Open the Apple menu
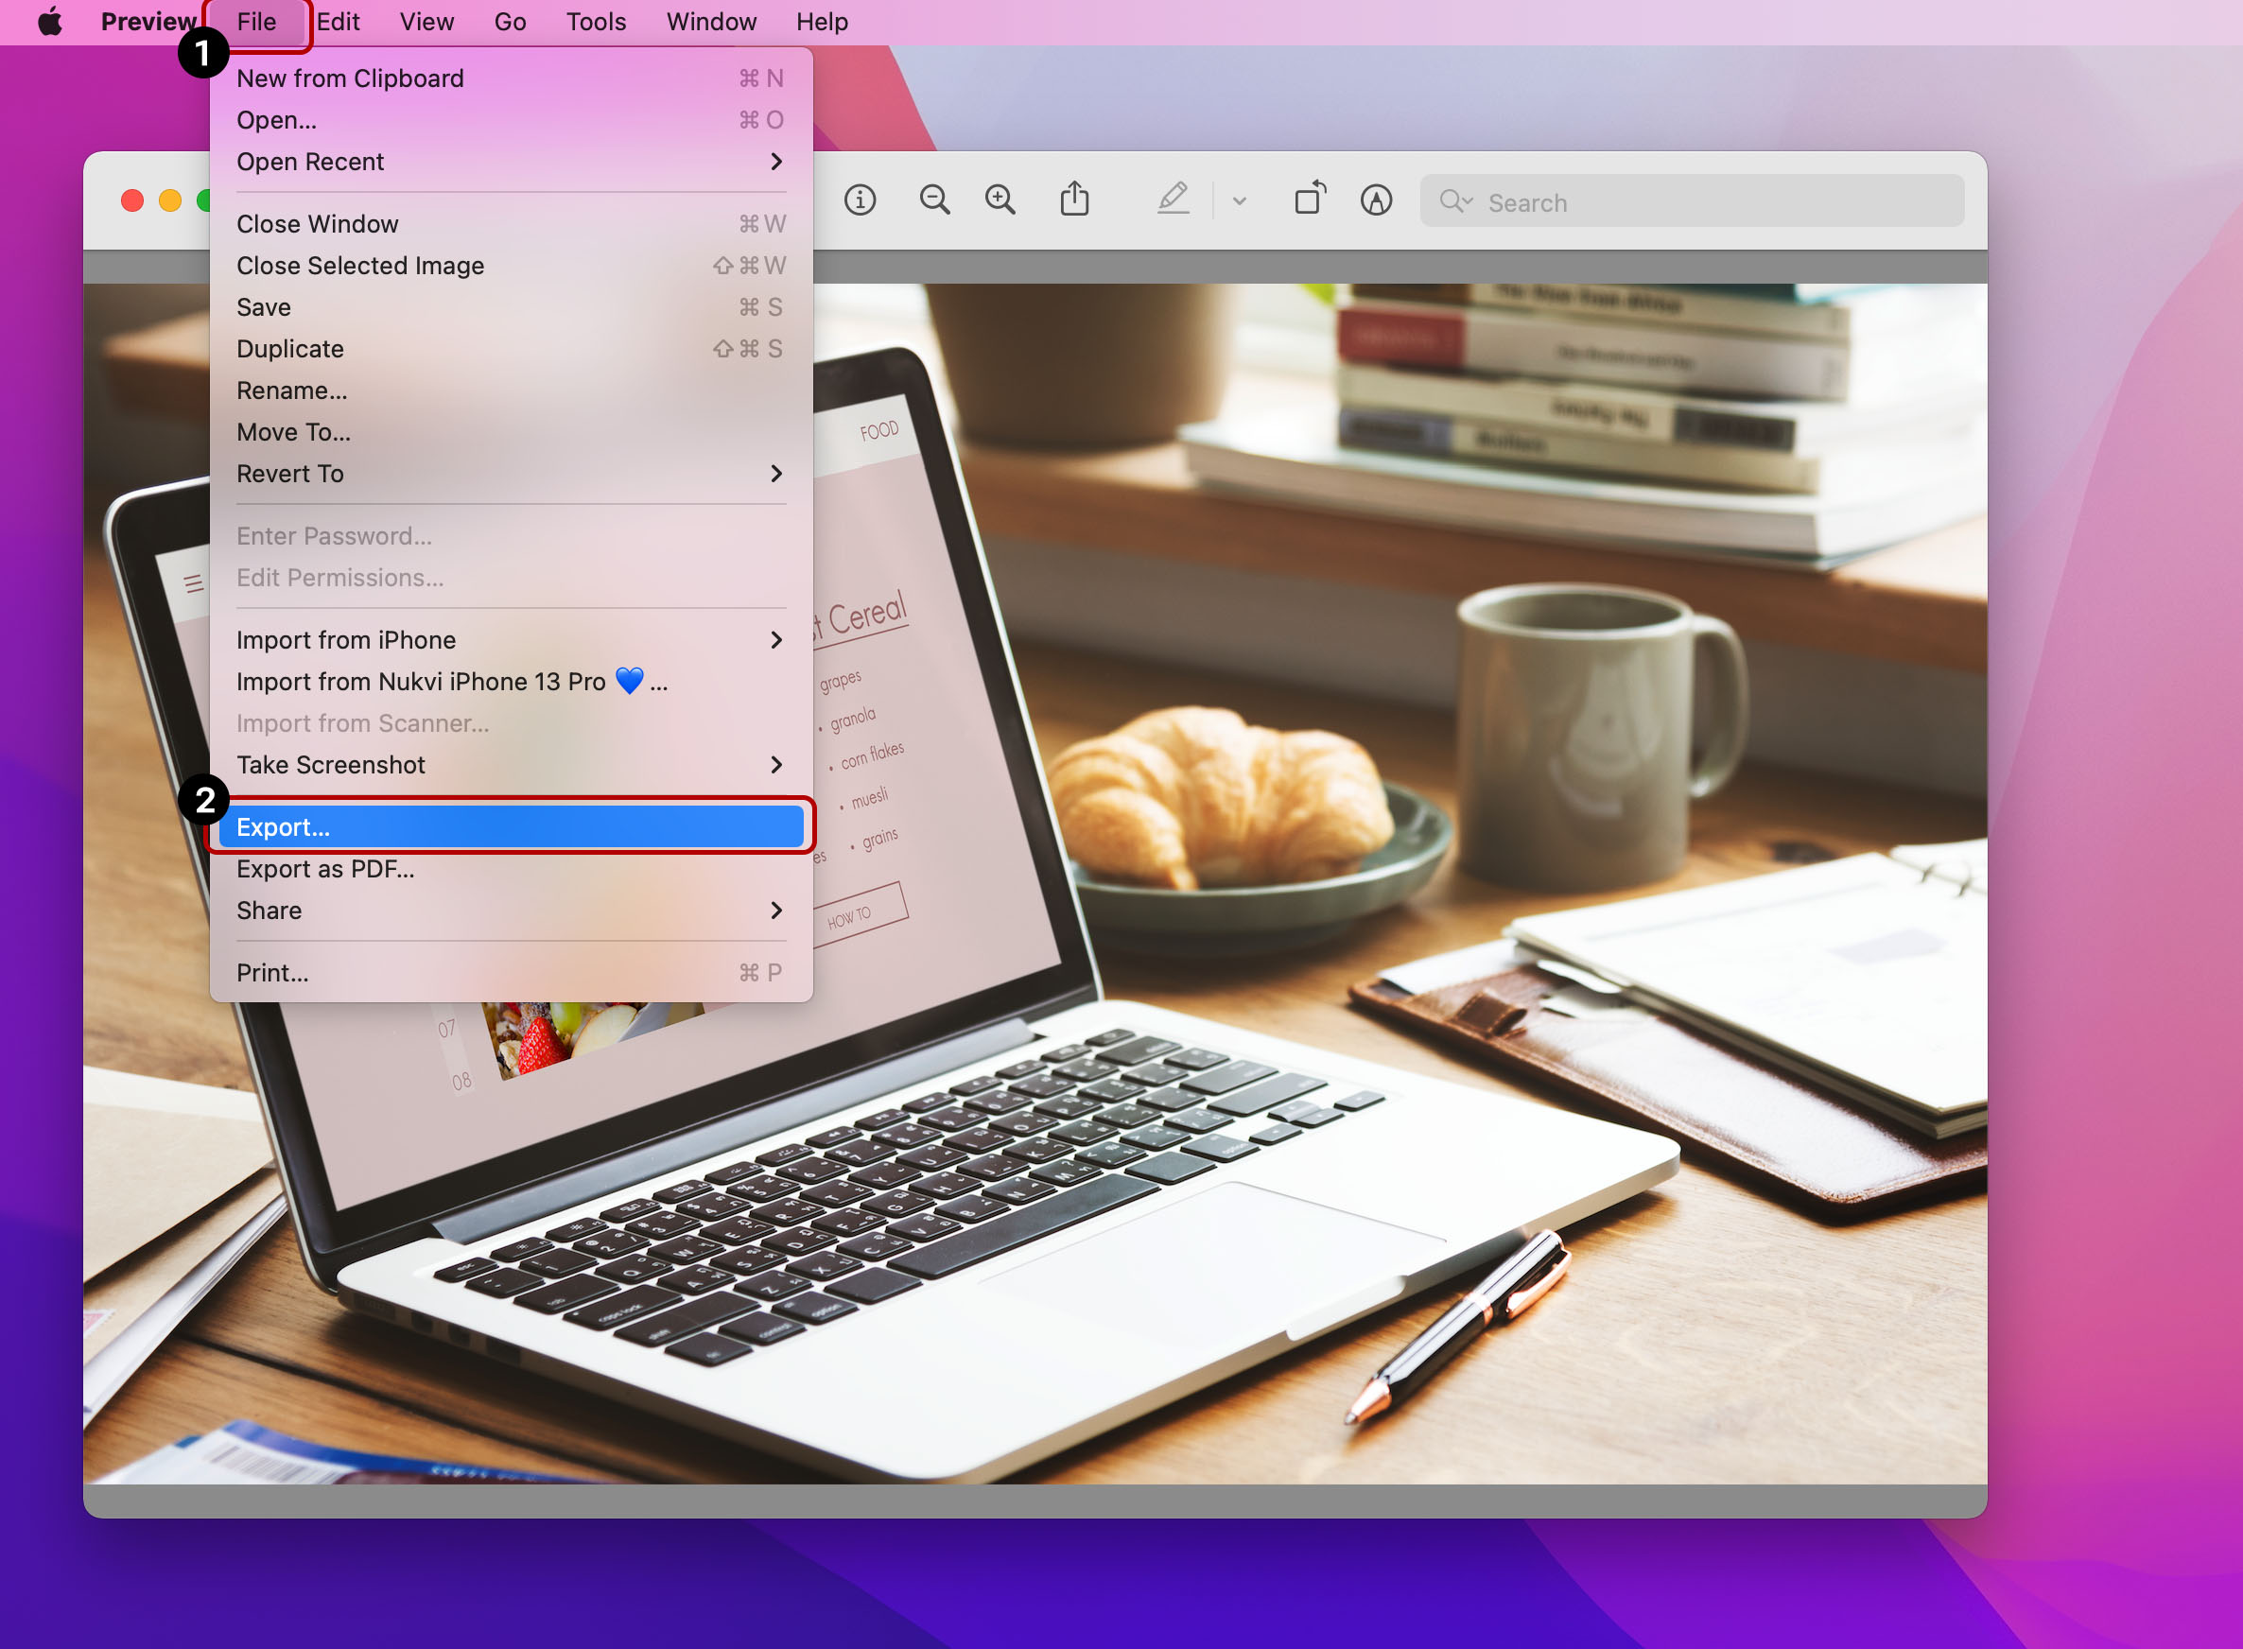The width and height of the screenshot is (2243, 1649). 50,22
